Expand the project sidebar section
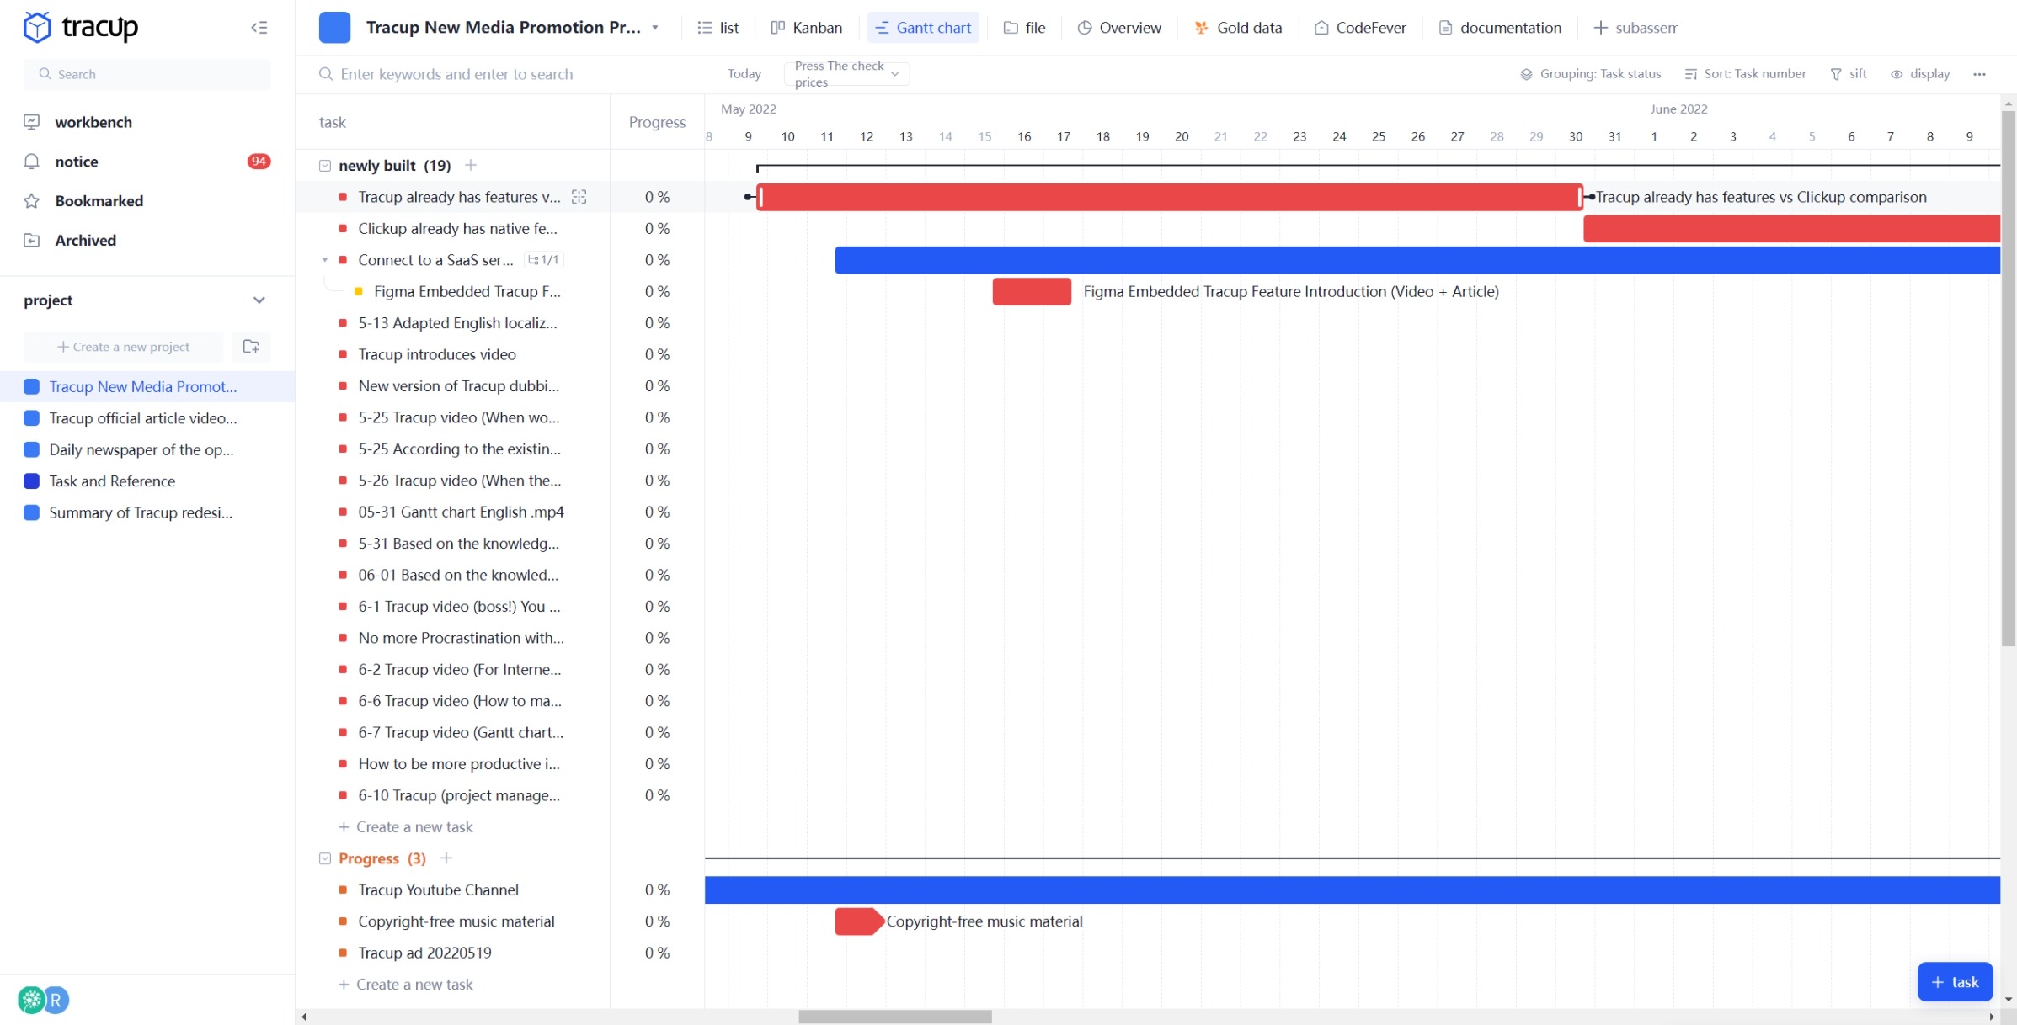 point(259,300)
